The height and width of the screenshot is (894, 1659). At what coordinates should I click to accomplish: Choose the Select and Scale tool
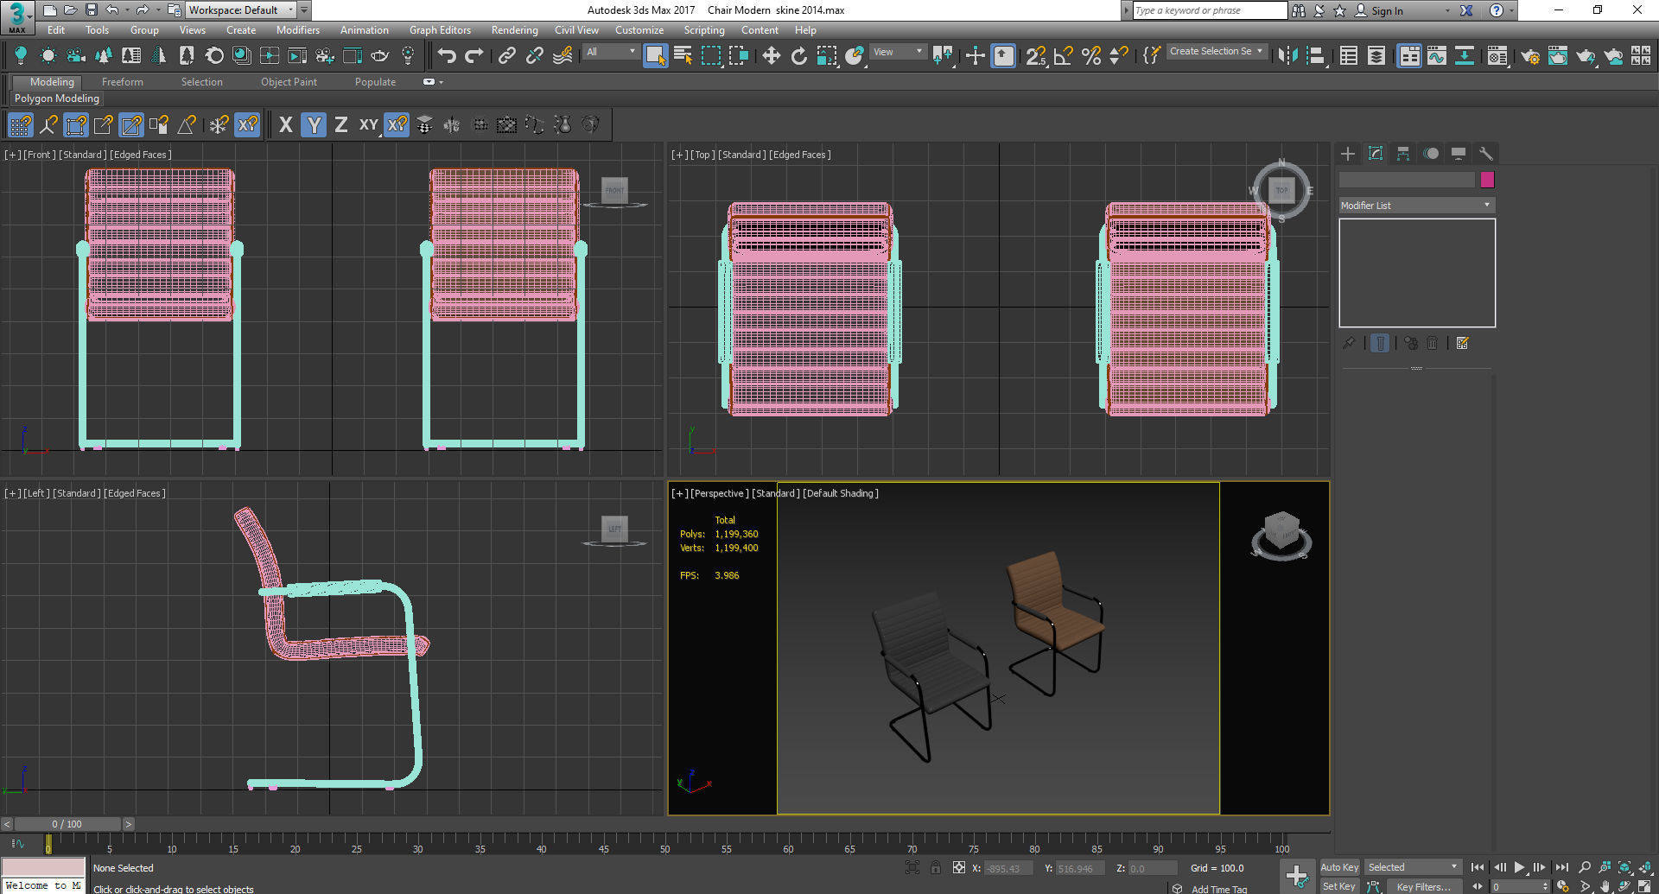[827, 56]
